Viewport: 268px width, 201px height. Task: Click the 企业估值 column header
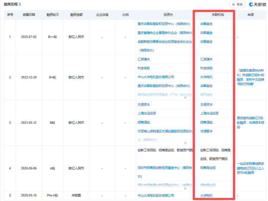point(102,15)
